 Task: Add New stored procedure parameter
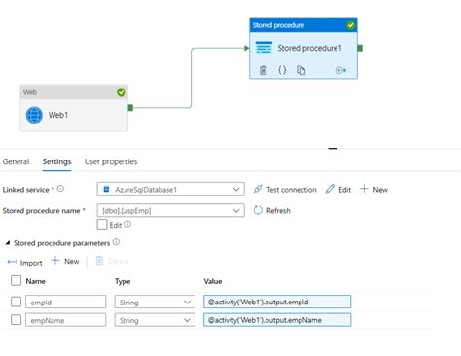[65, 261]
